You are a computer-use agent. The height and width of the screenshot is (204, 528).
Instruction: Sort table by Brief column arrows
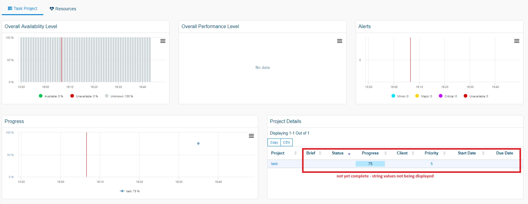coord(320,153)
